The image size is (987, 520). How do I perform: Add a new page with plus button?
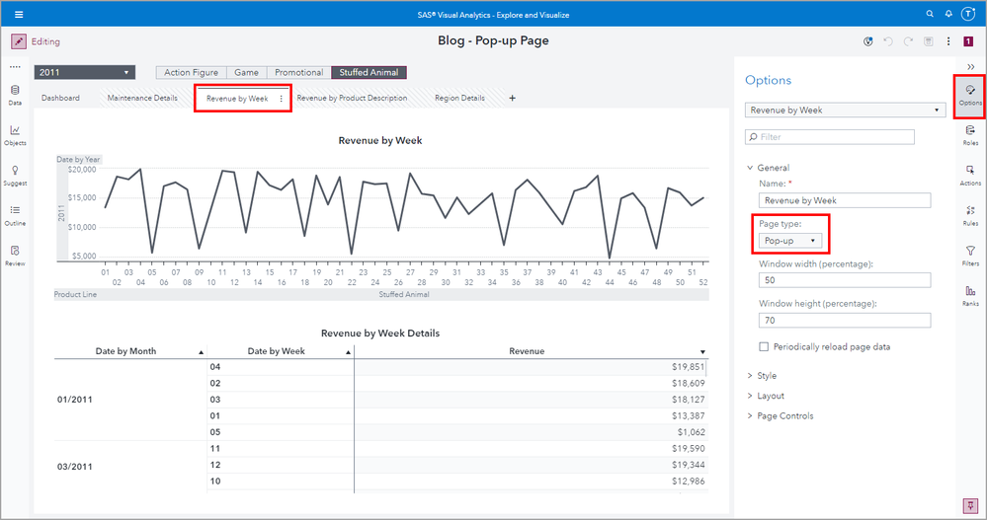point(512,99)
